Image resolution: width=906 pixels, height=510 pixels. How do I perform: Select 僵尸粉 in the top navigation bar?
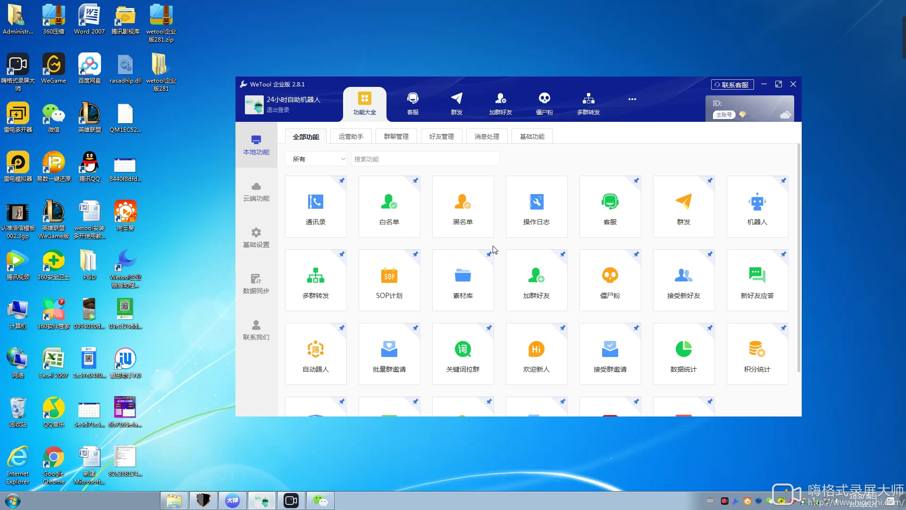545,104
